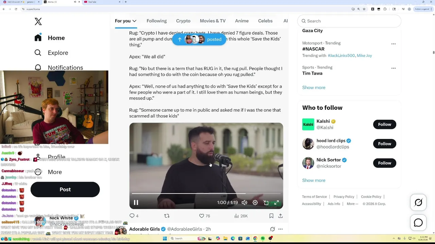Open Spotify from the taskbar

point(263,239)
